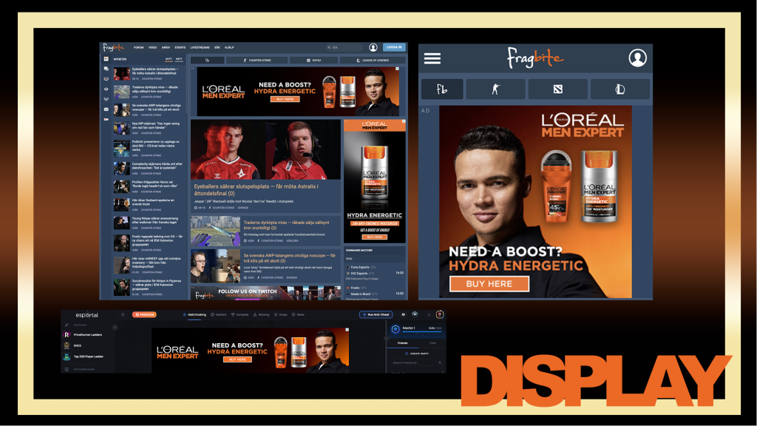This screenshot has height=426, width=757.
Task: Click the esportal PREMIUM button
Action: point(144,315)
